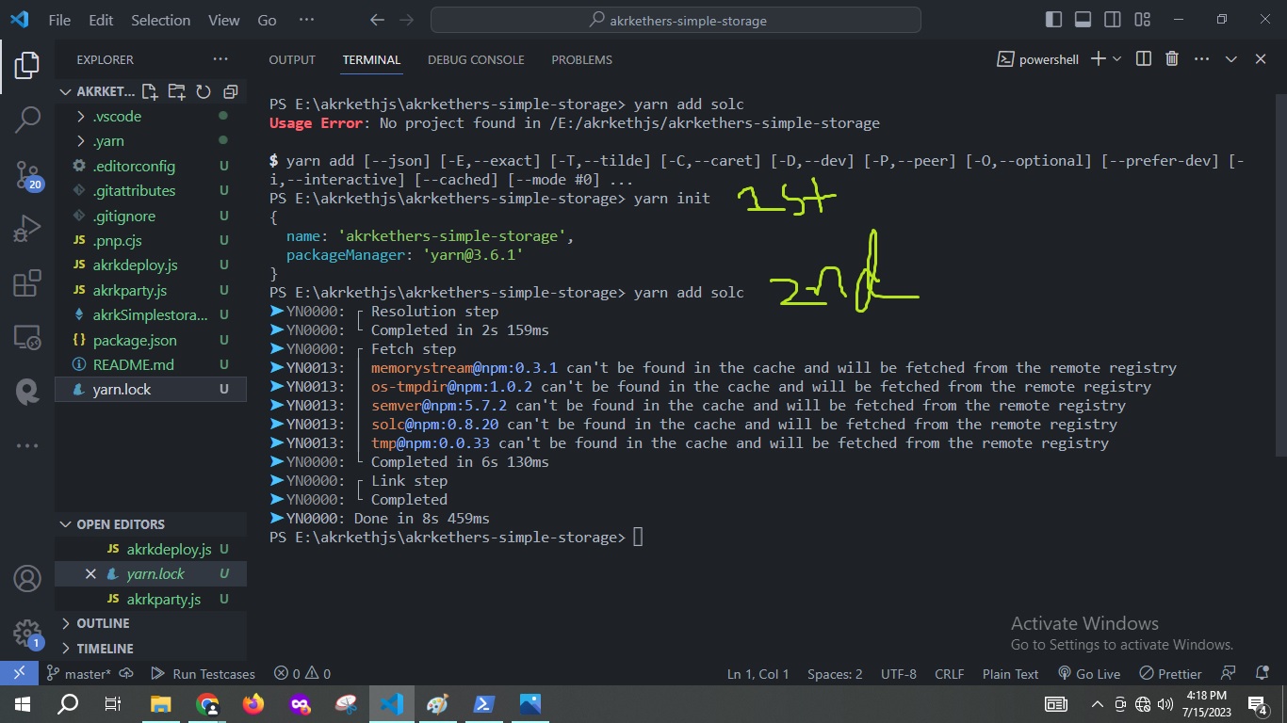Toggle the Panel visibility
1287x723 pixels.
pos(1083,18)
